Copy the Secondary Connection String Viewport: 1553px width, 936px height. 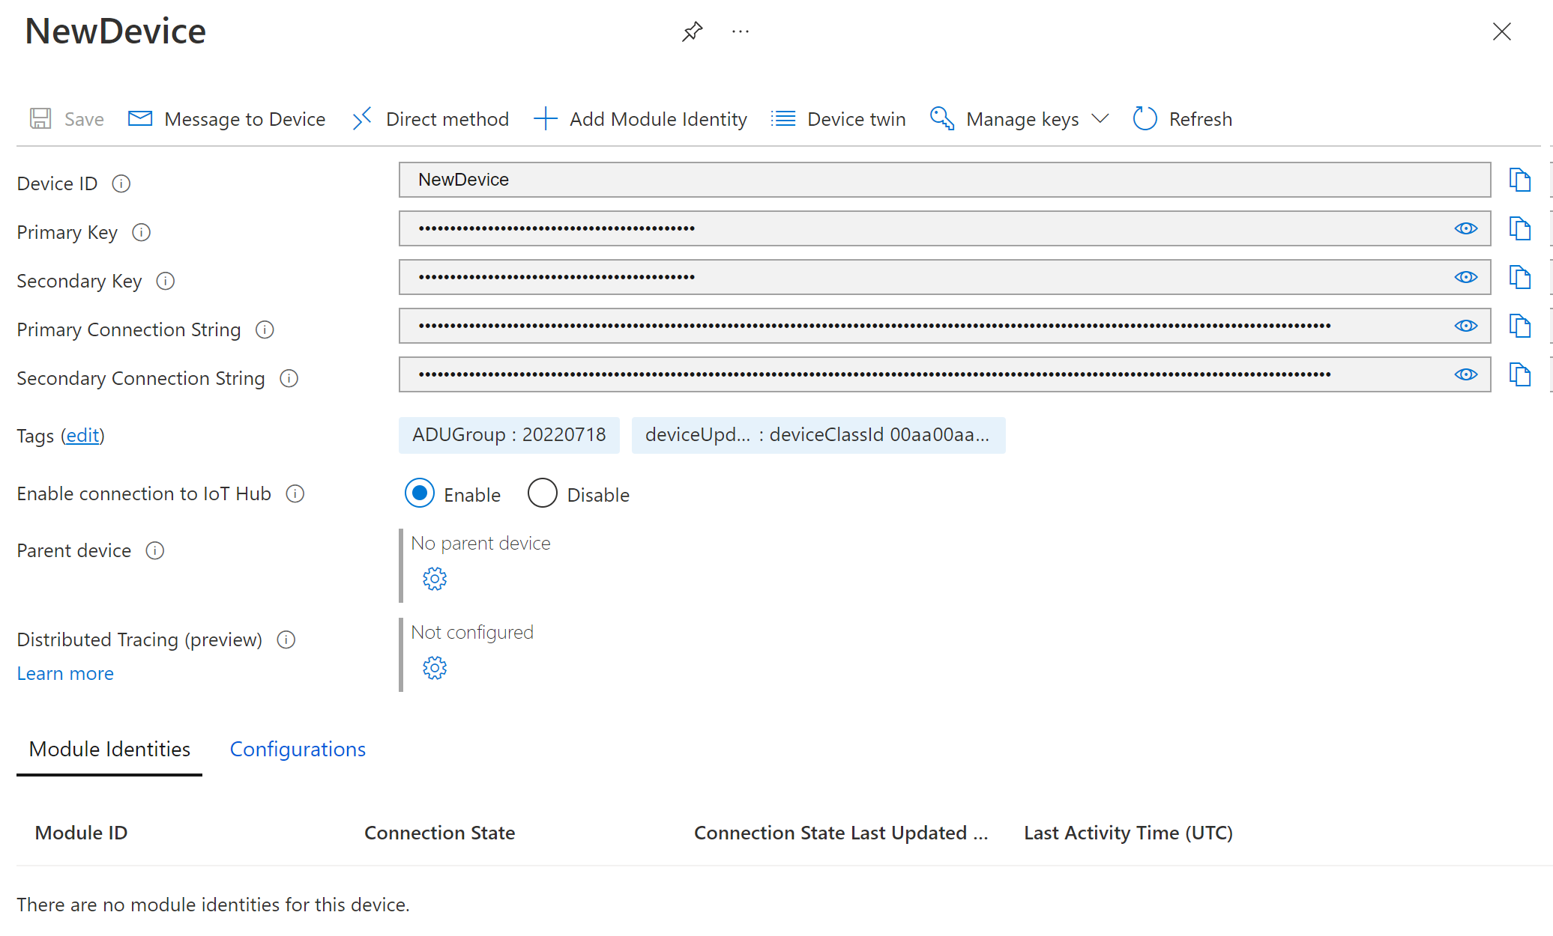pyautogui.click(x=1519, y=374)
